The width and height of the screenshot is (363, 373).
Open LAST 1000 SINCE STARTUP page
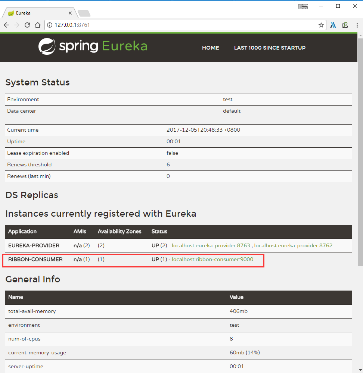coord(270,48)
